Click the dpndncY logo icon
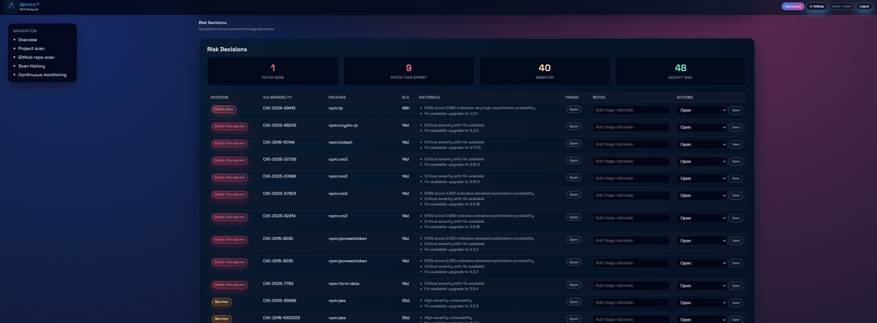 click(x=12, y=6)
